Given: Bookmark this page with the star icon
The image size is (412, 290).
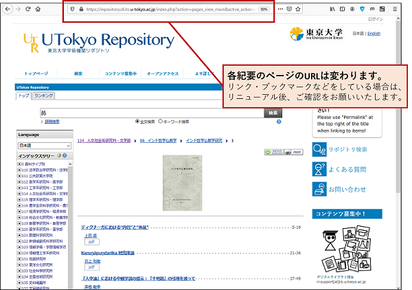Looking at the screenshot, I should pyautogui.click(x=298, y=9).
